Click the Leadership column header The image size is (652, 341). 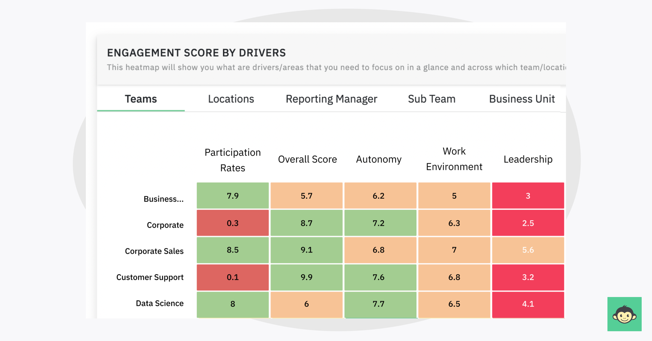(x=528, y=159)
